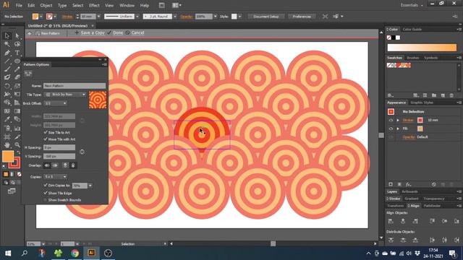Enable Show Swatch Bounds checkbox

pyautogui.click(x=46, y=200)
